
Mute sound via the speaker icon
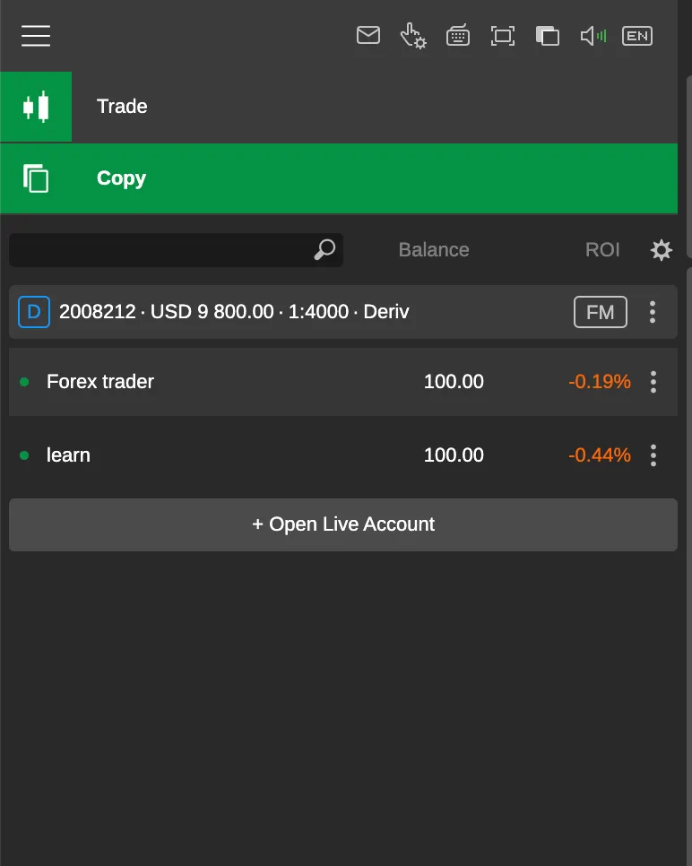tap(591, 36)
